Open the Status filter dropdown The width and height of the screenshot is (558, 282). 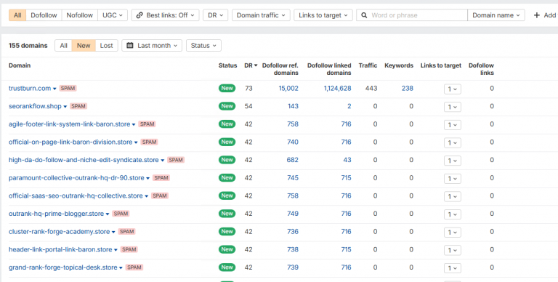(x=203, y=46)
